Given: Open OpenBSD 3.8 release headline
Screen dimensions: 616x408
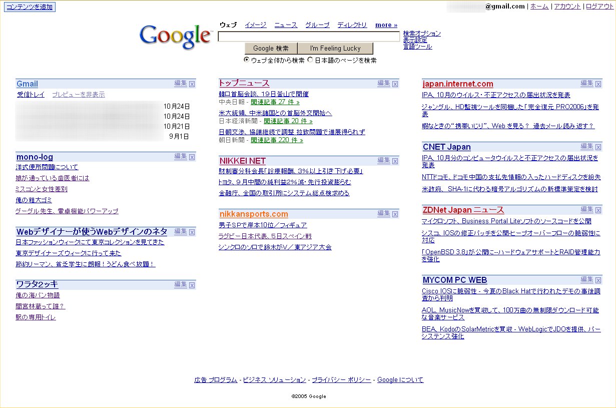Looking at the screenshot, I should click(x=511, y=256).
